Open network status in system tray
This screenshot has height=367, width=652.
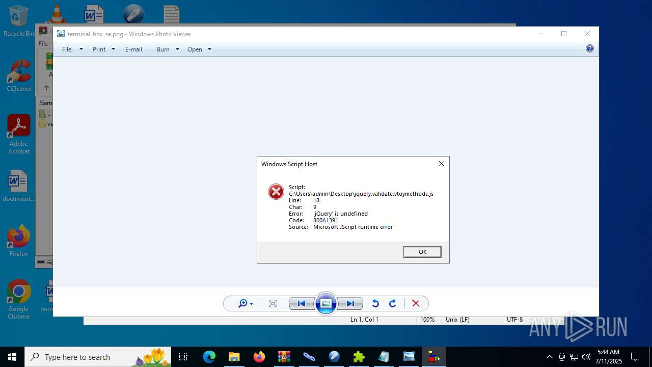[574, 357]
